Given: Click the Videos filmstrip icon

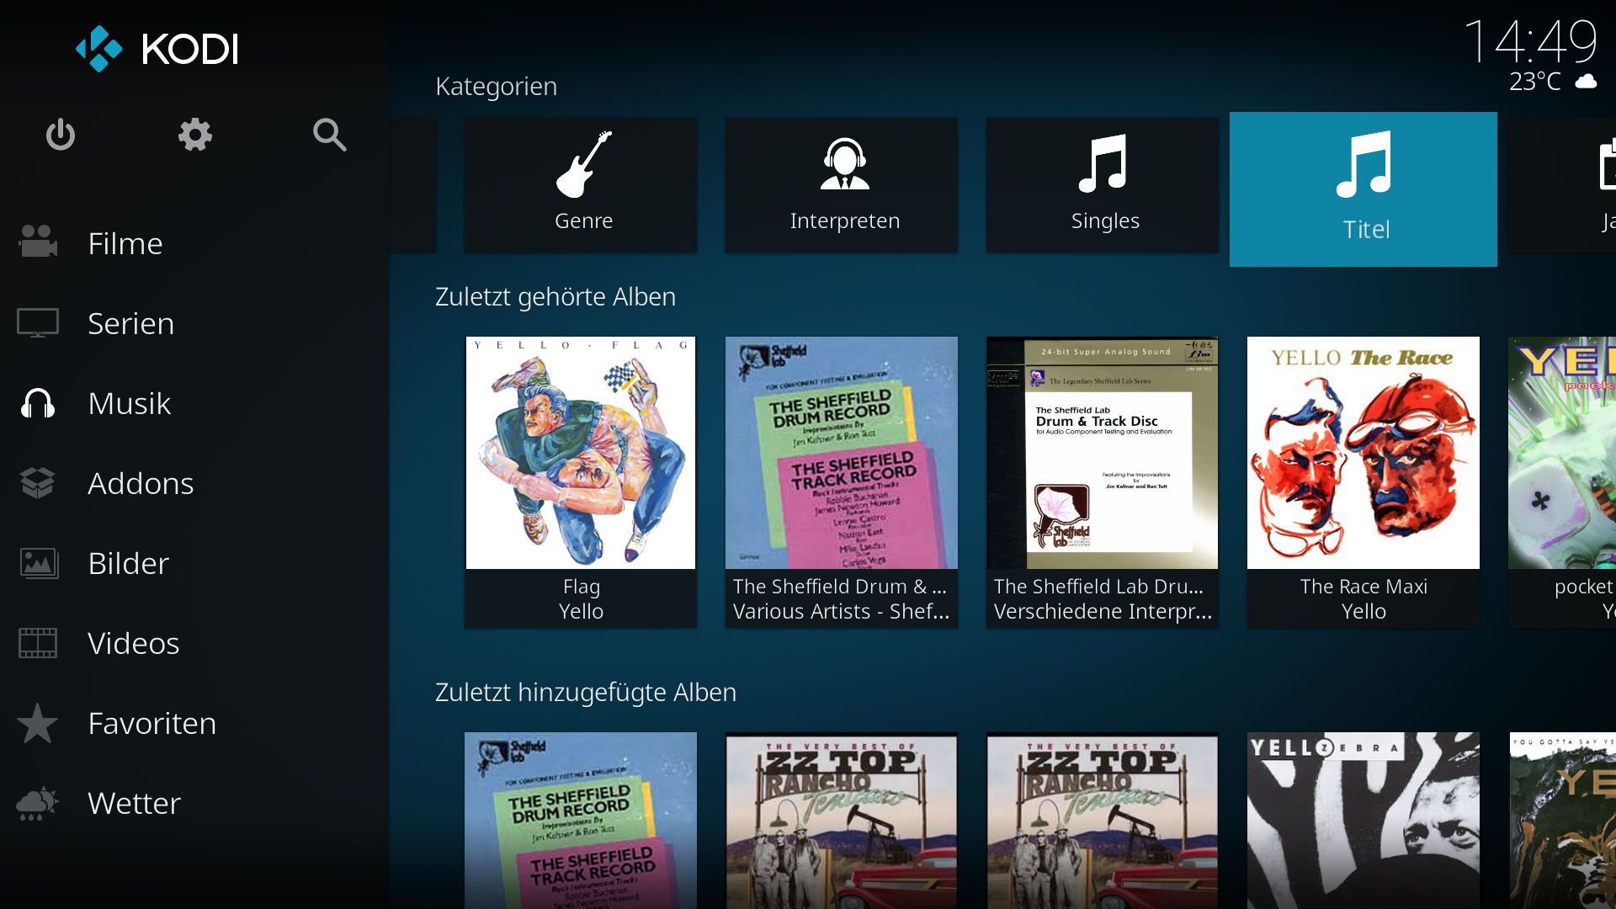Looking at the screenshot, I should pyautogui.click(x=38, y=643).
